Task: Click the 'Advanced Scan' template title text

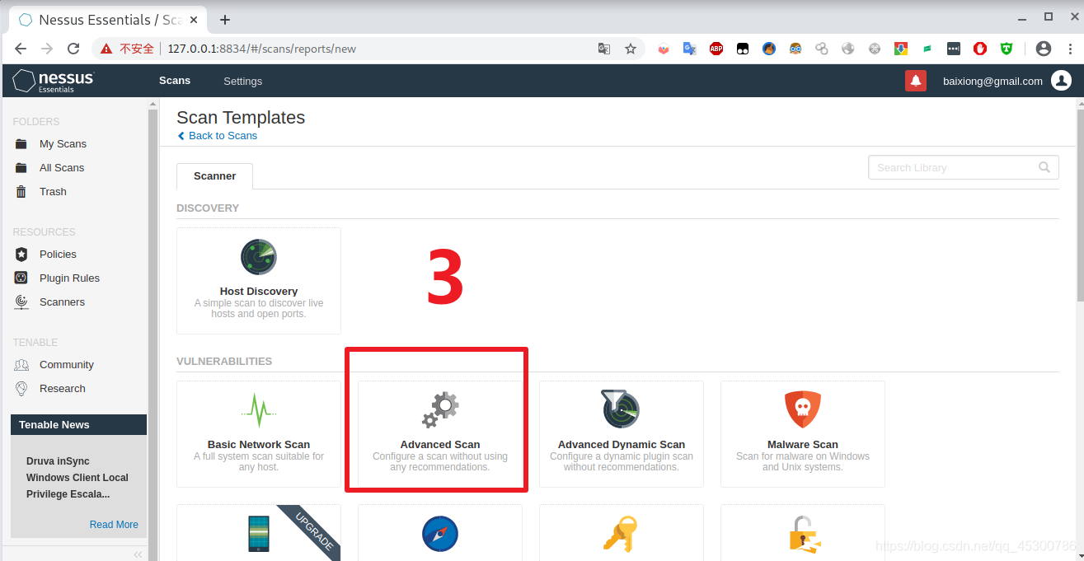Action: [440, 445]
